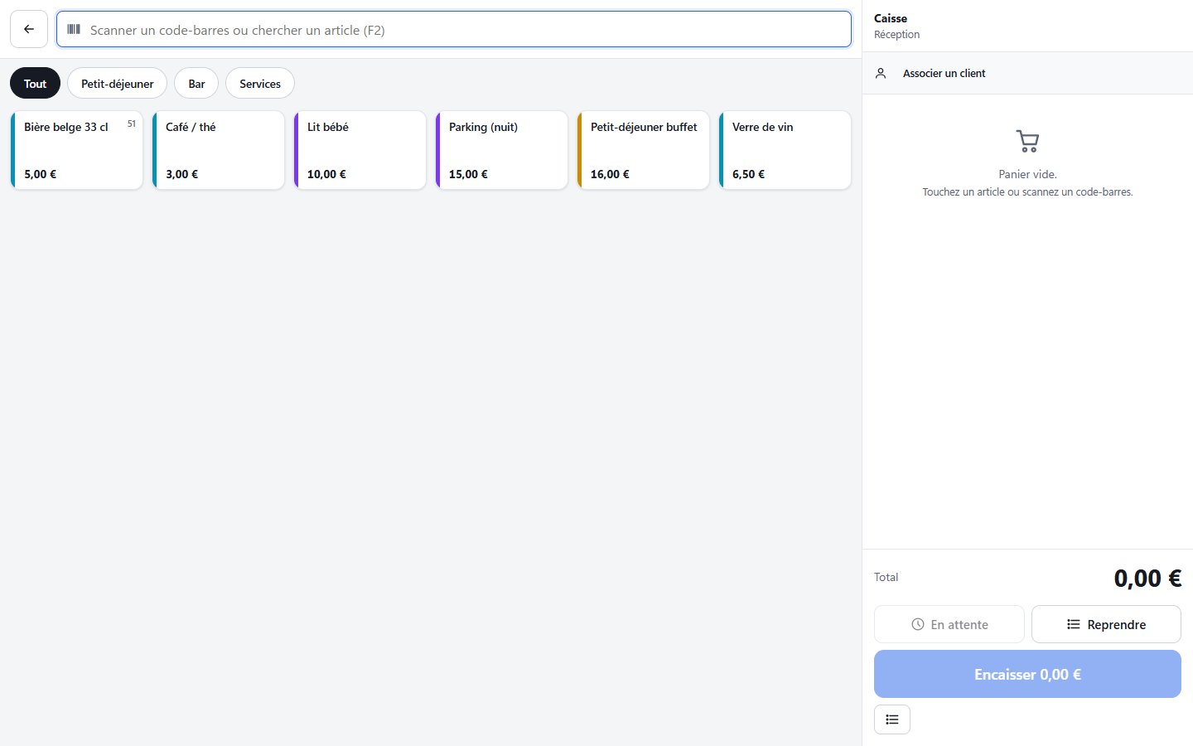Add Parking (nuit) to the cart

point(502,150)
